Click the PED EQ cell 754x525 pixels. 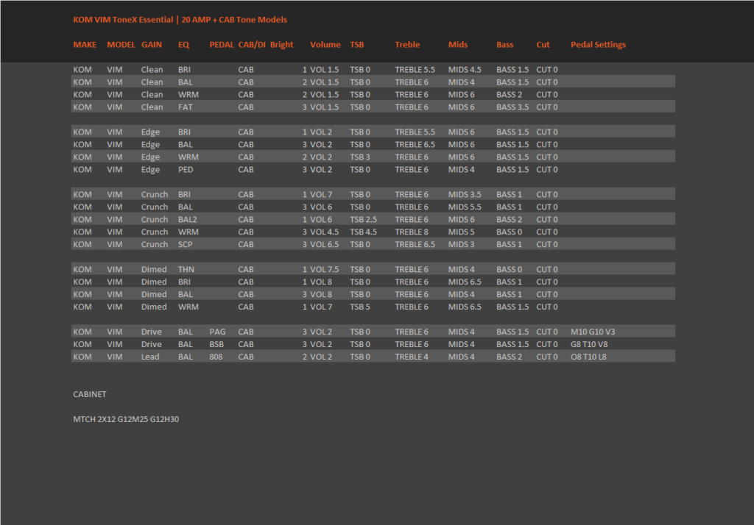coord(186,170)
